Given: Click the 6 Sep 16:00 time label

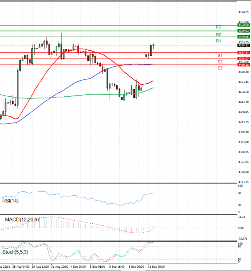Looking at the screenshot, I should click(x=116, y=266).
